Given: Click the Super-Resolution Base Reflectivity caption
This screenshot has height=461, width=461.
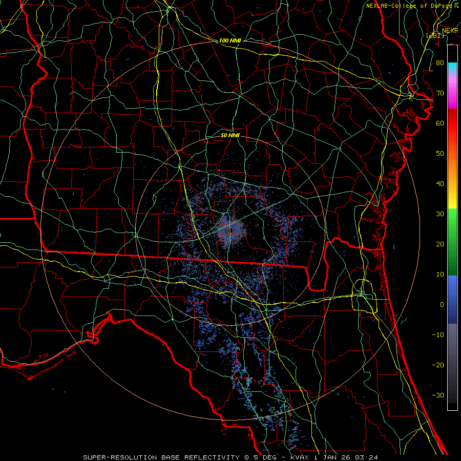Looking at the screenshot, I should pyautogui.click(x=230, y=457).
